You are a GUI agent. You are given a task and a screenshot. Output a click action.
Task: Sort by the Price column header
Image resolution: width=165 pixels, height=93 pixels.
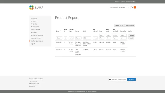point(101,31)
